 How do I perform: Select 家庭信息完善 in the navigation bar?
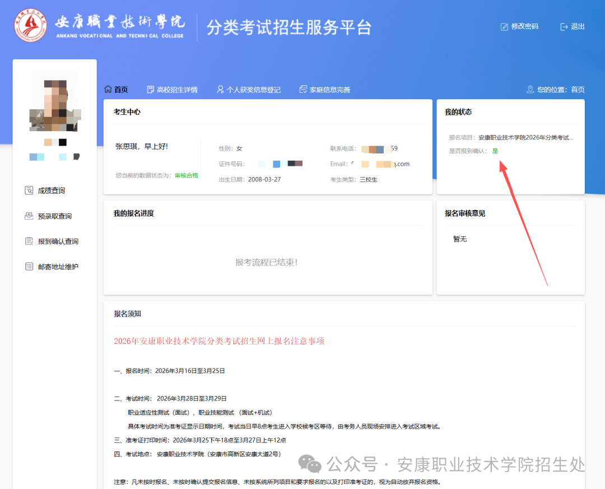[x=330, y=90]
